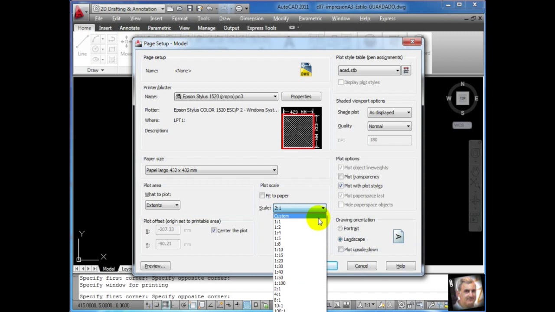The image size is (555, 312).
Task: Click the paper preview thumbnail
Action: pos(301,128)
